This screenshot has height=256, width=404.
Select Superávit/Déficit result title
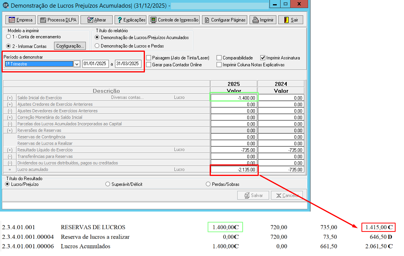(108, 184)
